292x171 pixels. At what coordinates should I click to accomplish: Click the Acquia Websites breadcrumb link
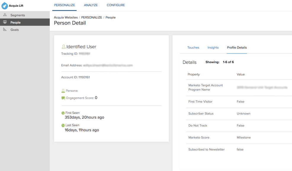click(66, 17)
